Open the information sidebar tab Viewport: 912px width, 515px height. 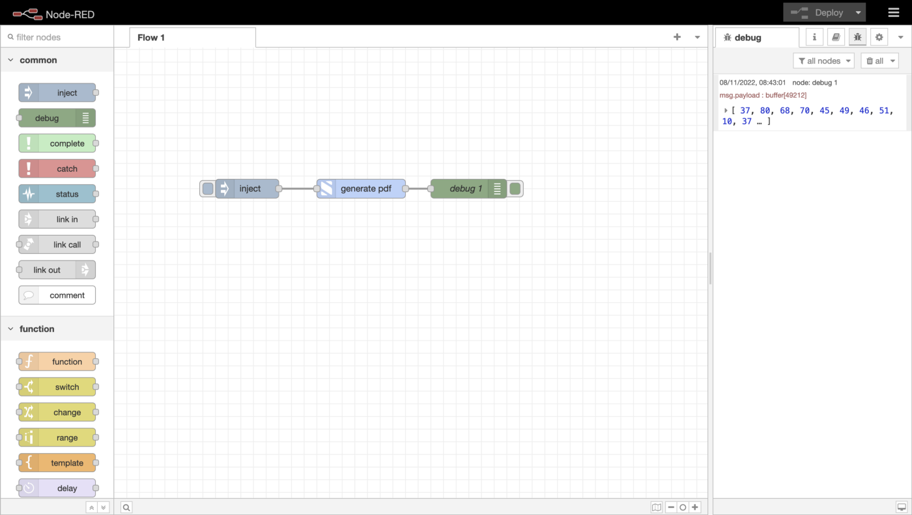pos(814,37)
